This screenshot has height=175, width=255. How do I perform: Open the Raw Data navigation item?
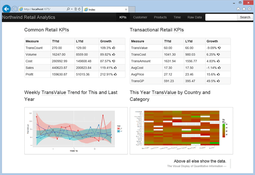(x=195, y=17)
